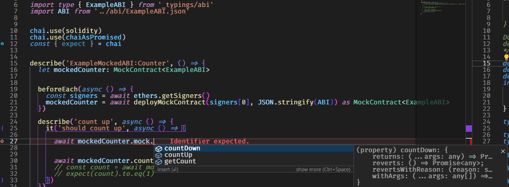This screenshot has height=187, width=509.
Task: Pick getCount in the completion popup
Action: pyautogui.click(x=253, y=161)
